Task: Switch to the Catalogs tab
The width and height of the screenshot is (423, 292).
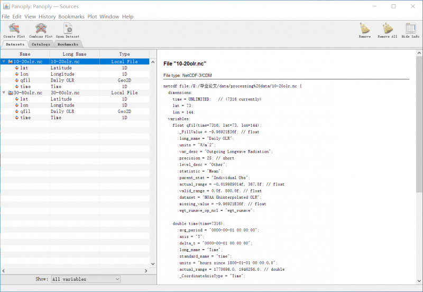Action: 41,45
